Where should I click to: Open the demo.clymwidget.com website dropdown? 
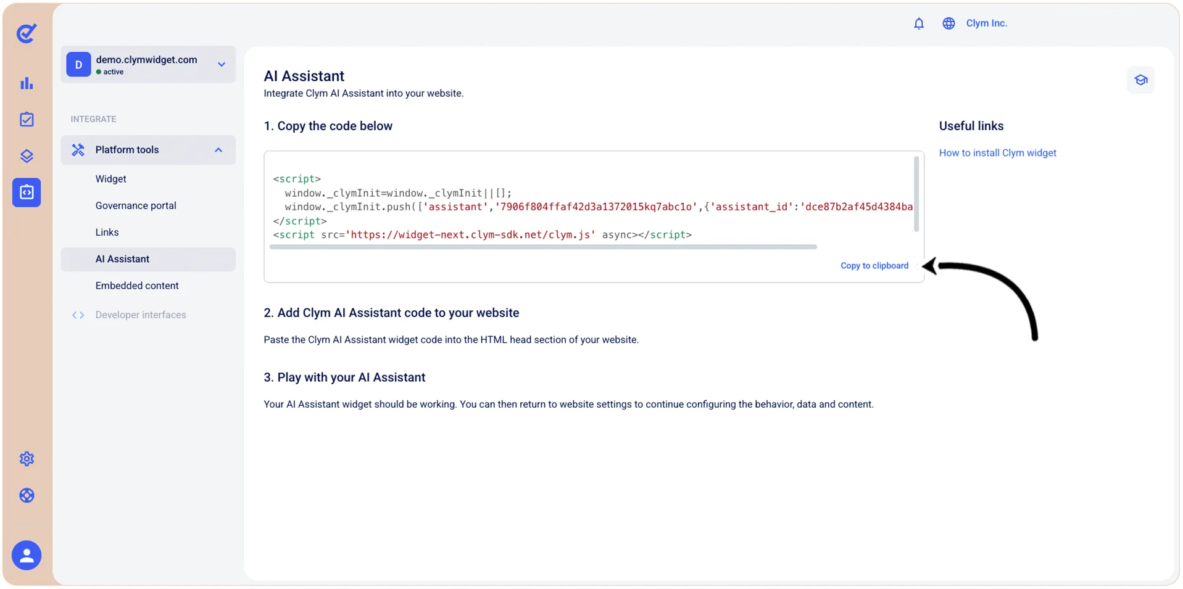(148, 65)
